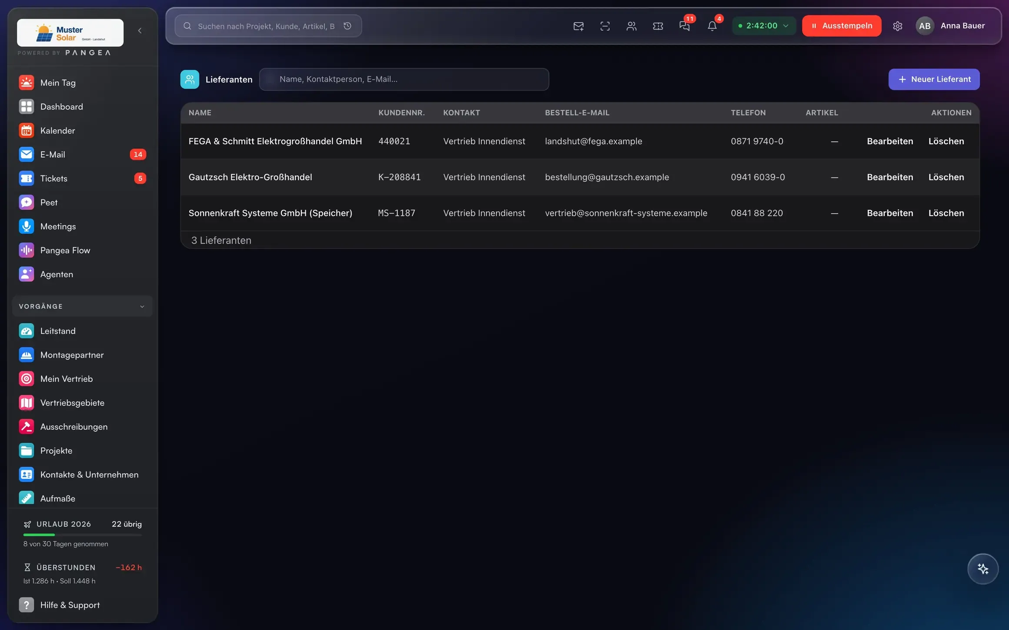
Task: Focus the supplier name filter field
Action: (x=404, y=79)
